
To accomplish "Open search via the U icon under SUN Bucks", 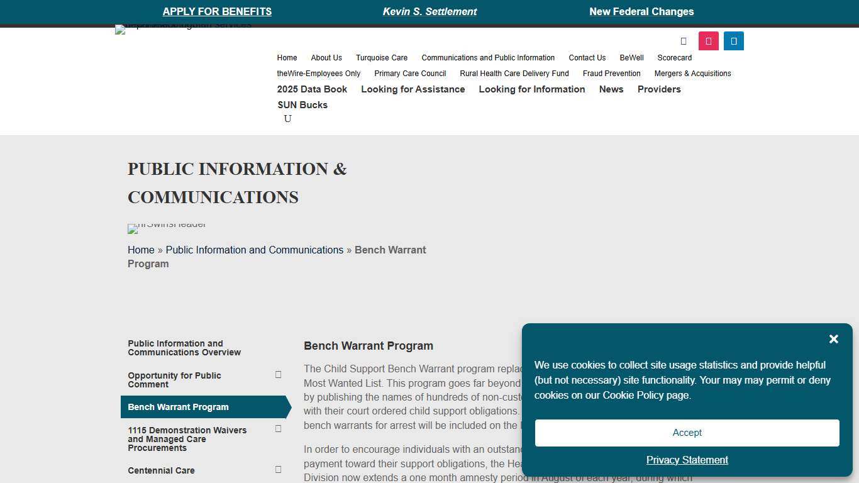I will pyautogui.click(x=287, y=119).
